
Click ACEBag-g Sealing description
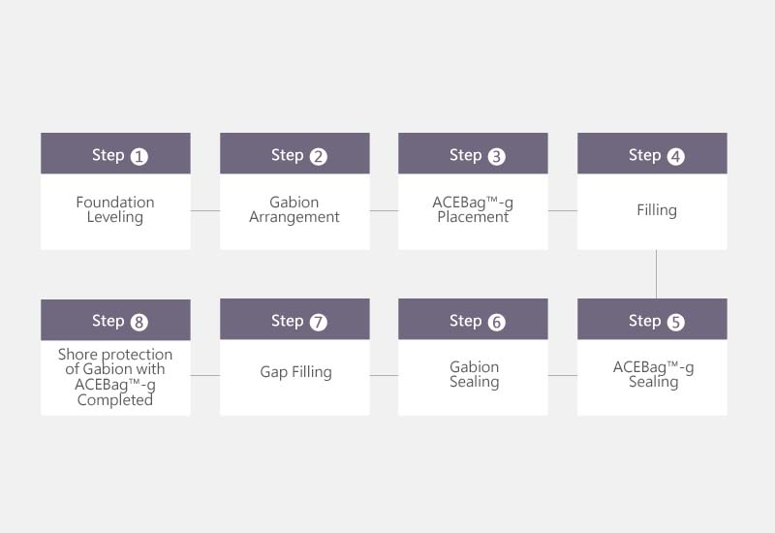point(653,374)
